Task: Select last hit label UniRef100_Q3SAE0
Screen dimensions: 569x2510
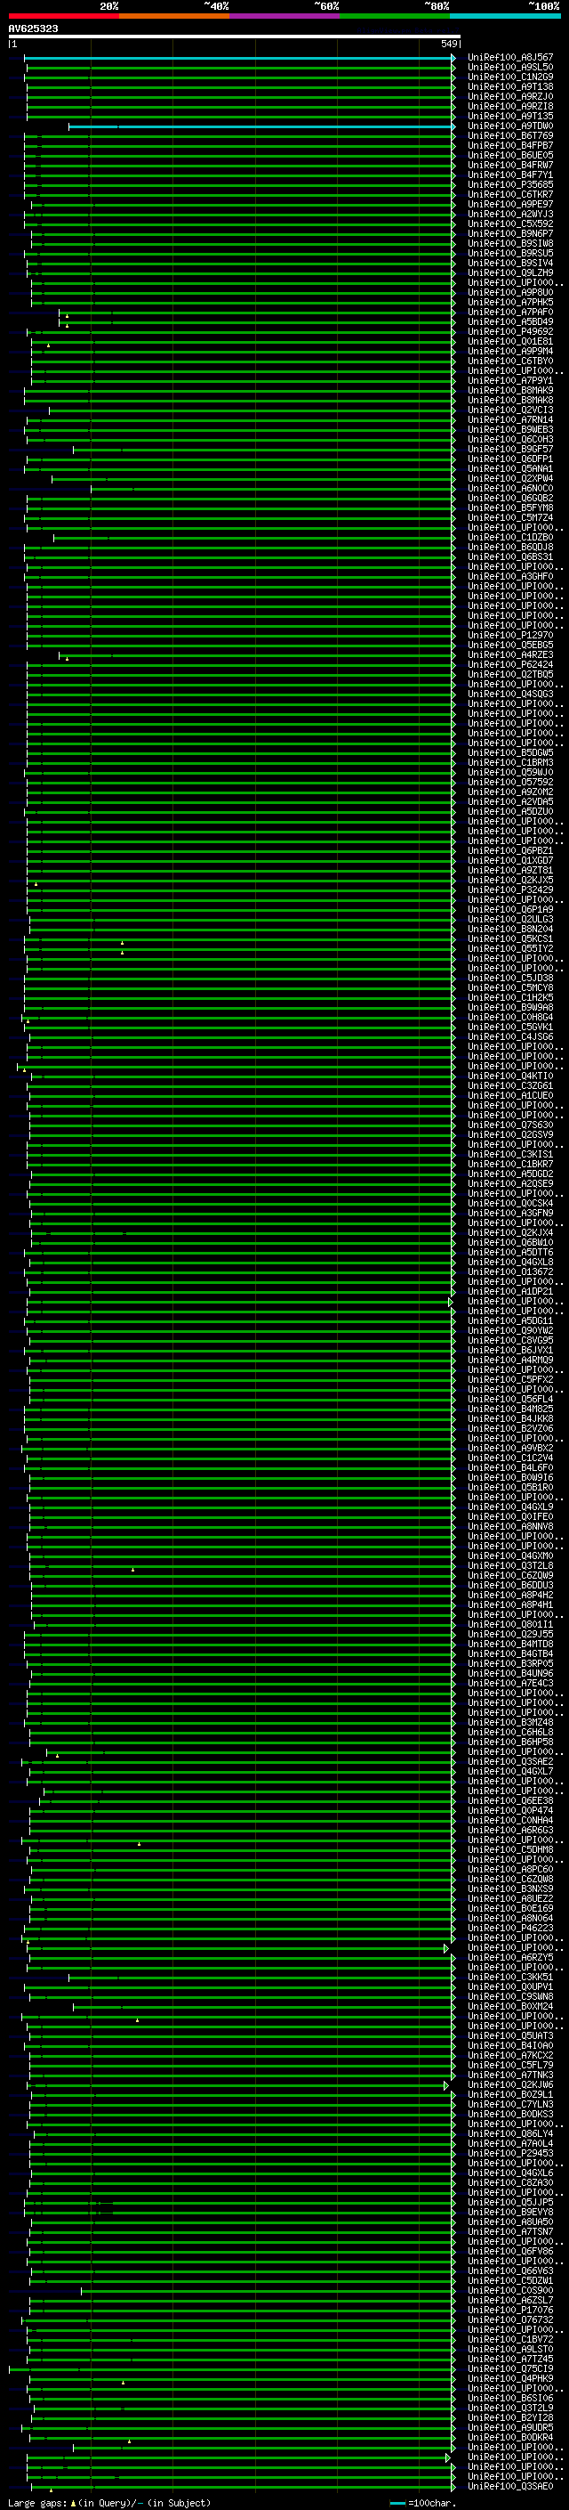Action: pos(510,2487)
